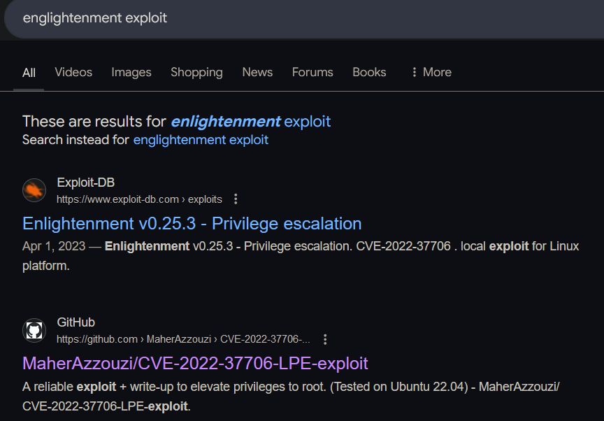This screenshot has height=421, width=604.
Task: View News search results
Action: 257,72
